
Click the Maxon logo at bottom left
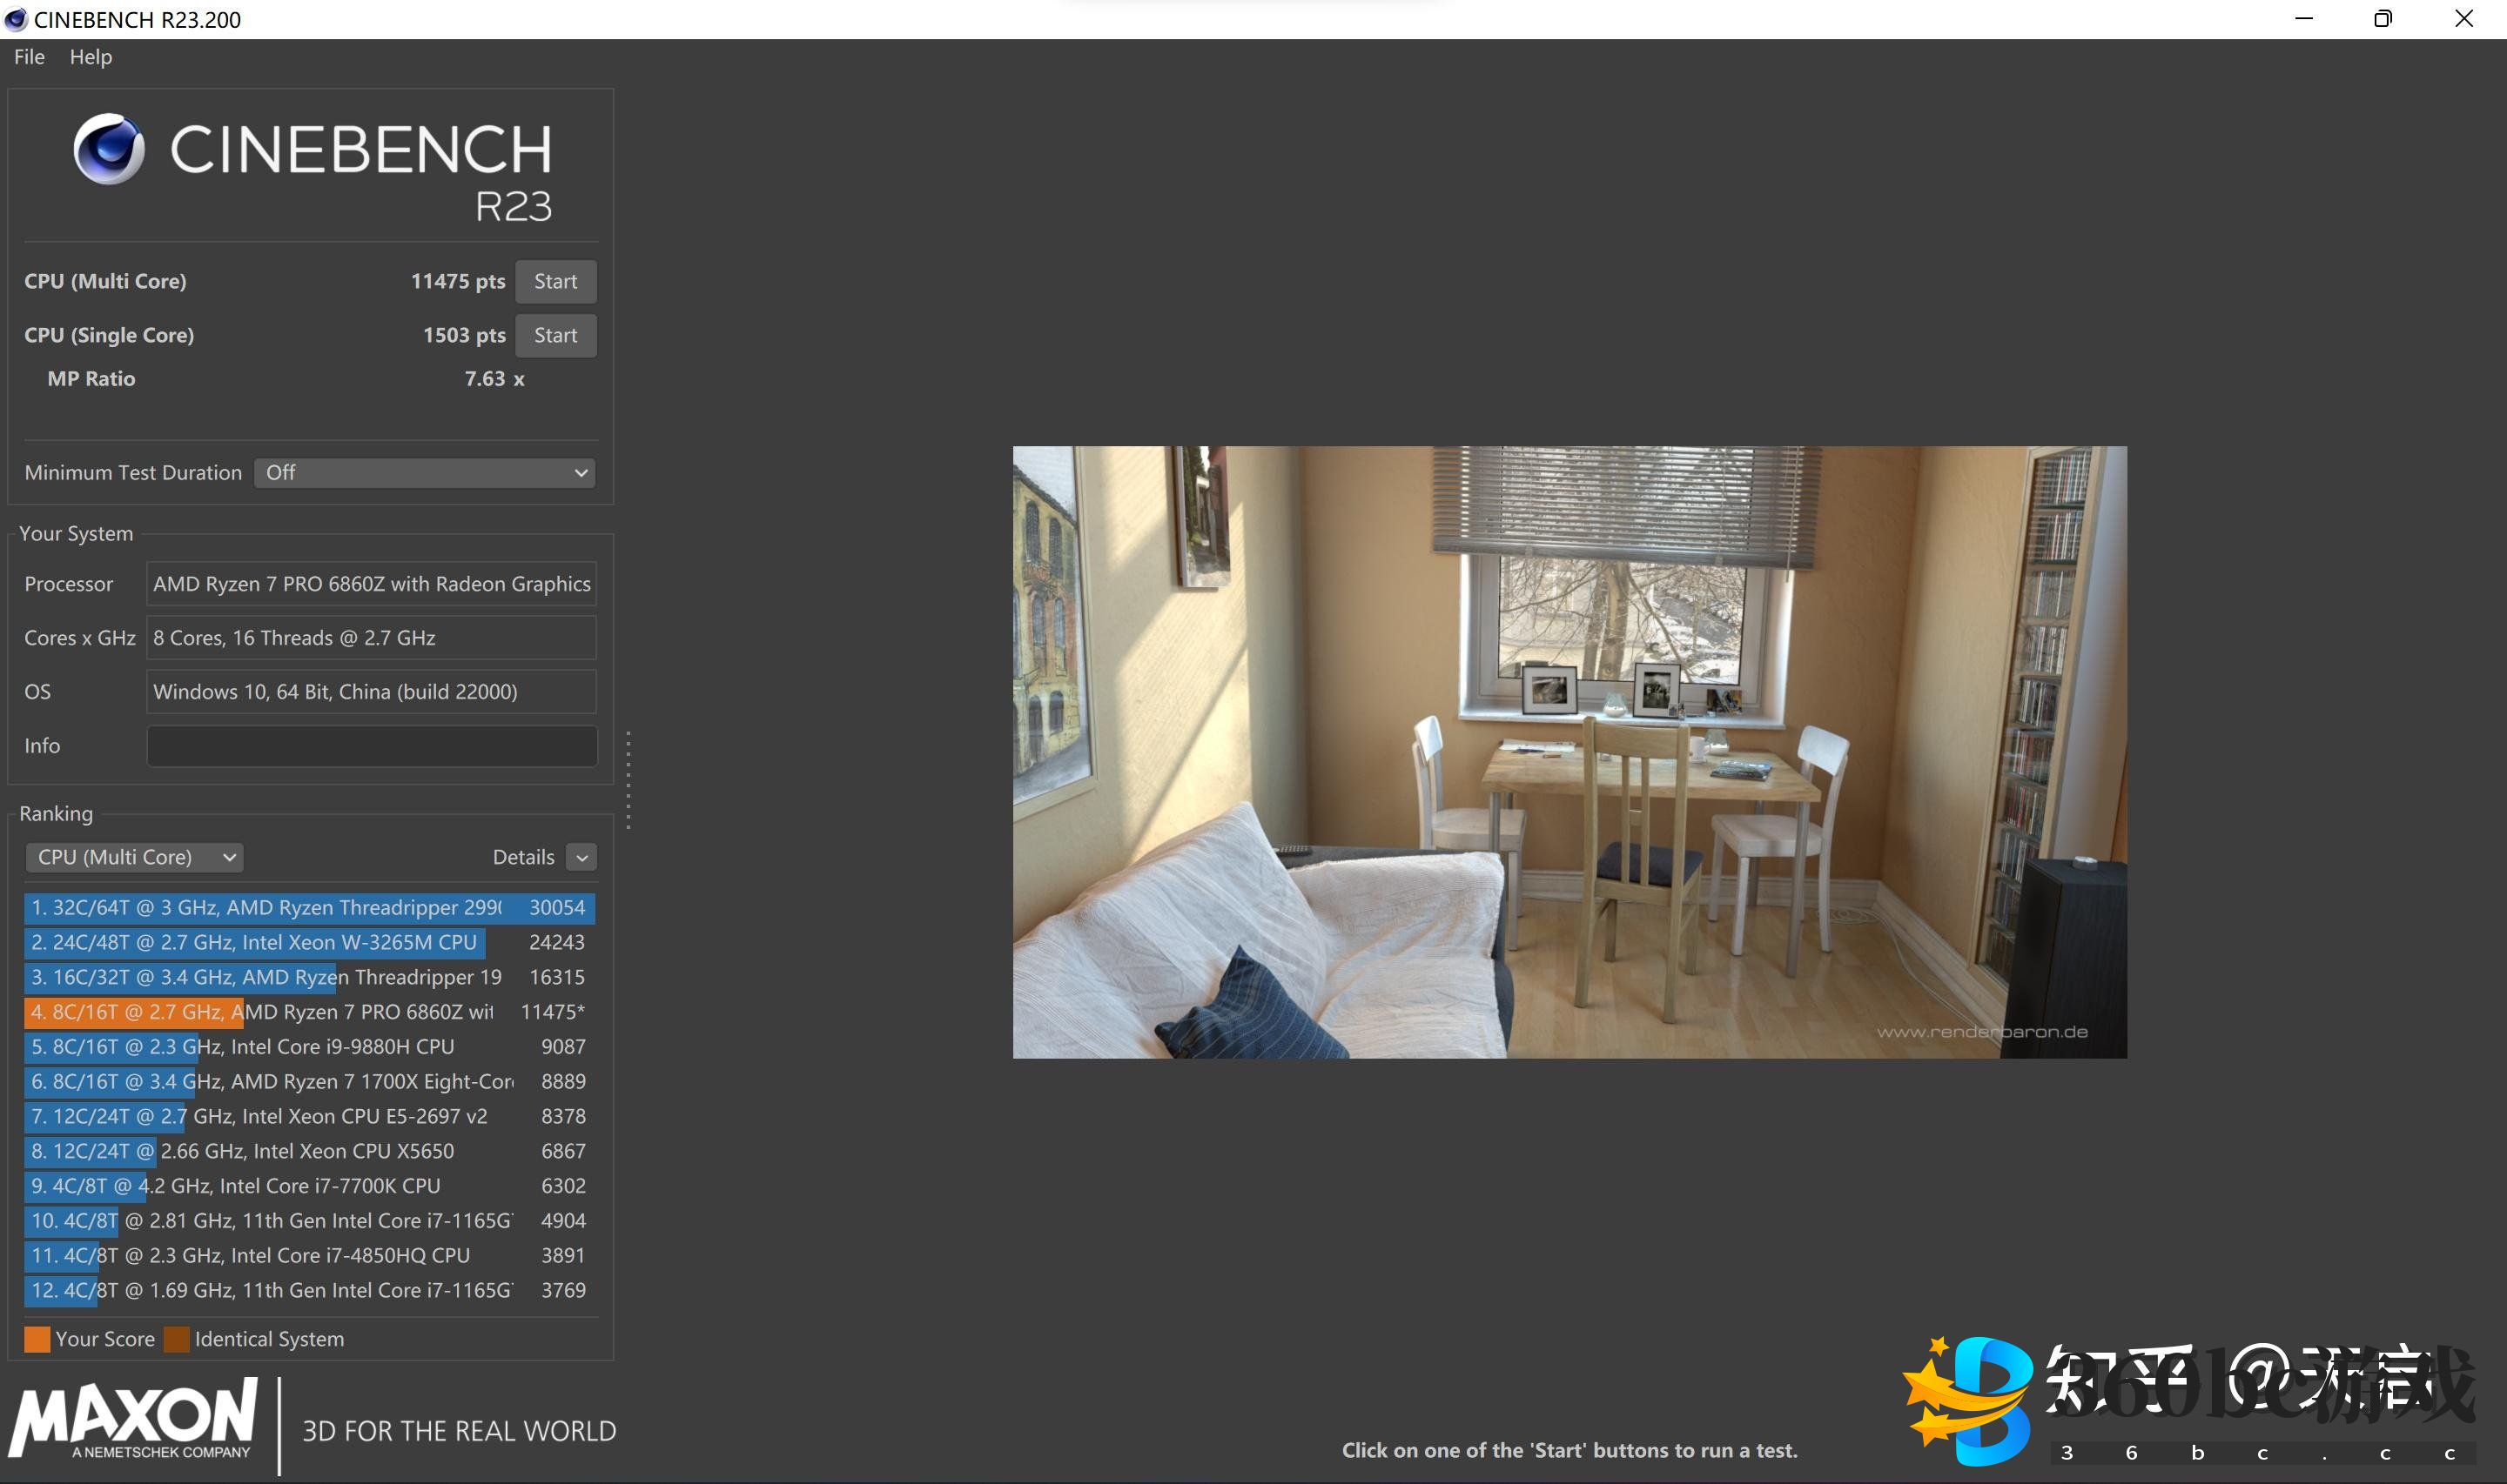(x=133, y=1420)
